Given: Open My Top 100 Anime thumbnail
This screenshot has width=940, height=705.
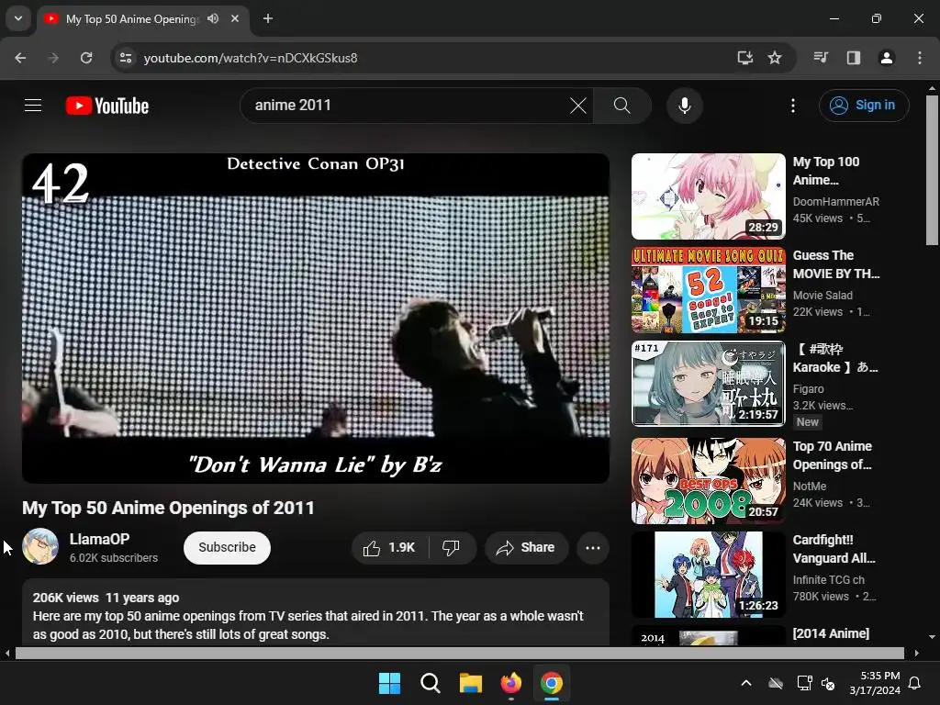Looking at the screenshot, I should tap(708, 196).
